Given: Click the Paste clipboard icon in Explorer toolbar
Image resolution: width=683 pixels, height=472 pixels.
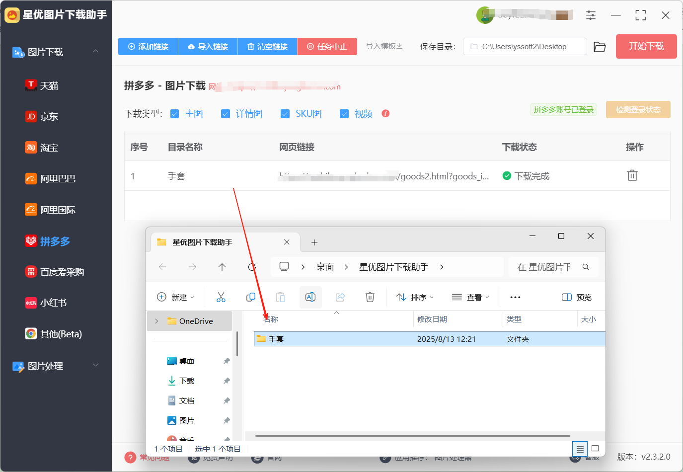Looking at the screenshot, I should (281, 297).
